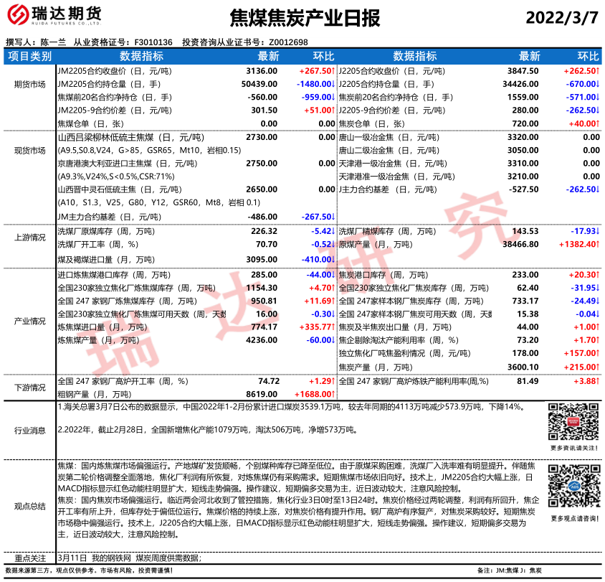The height and width of the screenshot is (582, 605).
Task: Select the 项目类别 column header
Action: tap(29, 56)
